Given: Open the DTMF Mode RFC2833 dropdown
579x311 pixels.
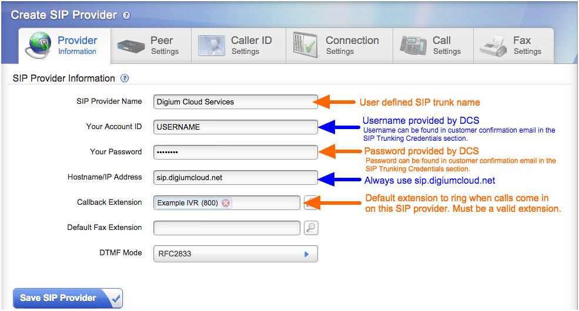Looking at the screenshot, I should coord(236,254).
